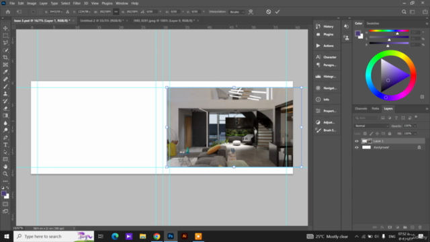430x242 pixels.
Task: Commit the transform with the checkmark
Action: point(277,12)
